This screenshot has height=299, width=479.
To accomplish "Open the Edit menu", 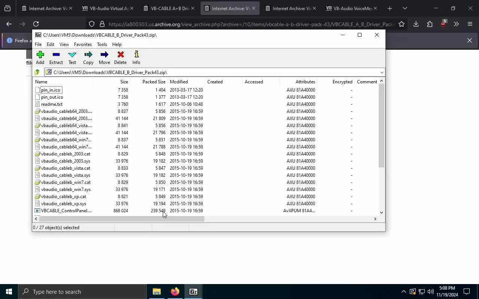I will click(x=51, y=44).
